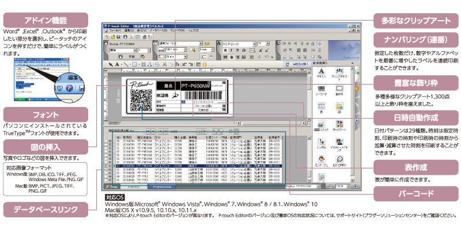Select the Text tool A icon
This screenshot has width=461, height=230.
[117, 64]
